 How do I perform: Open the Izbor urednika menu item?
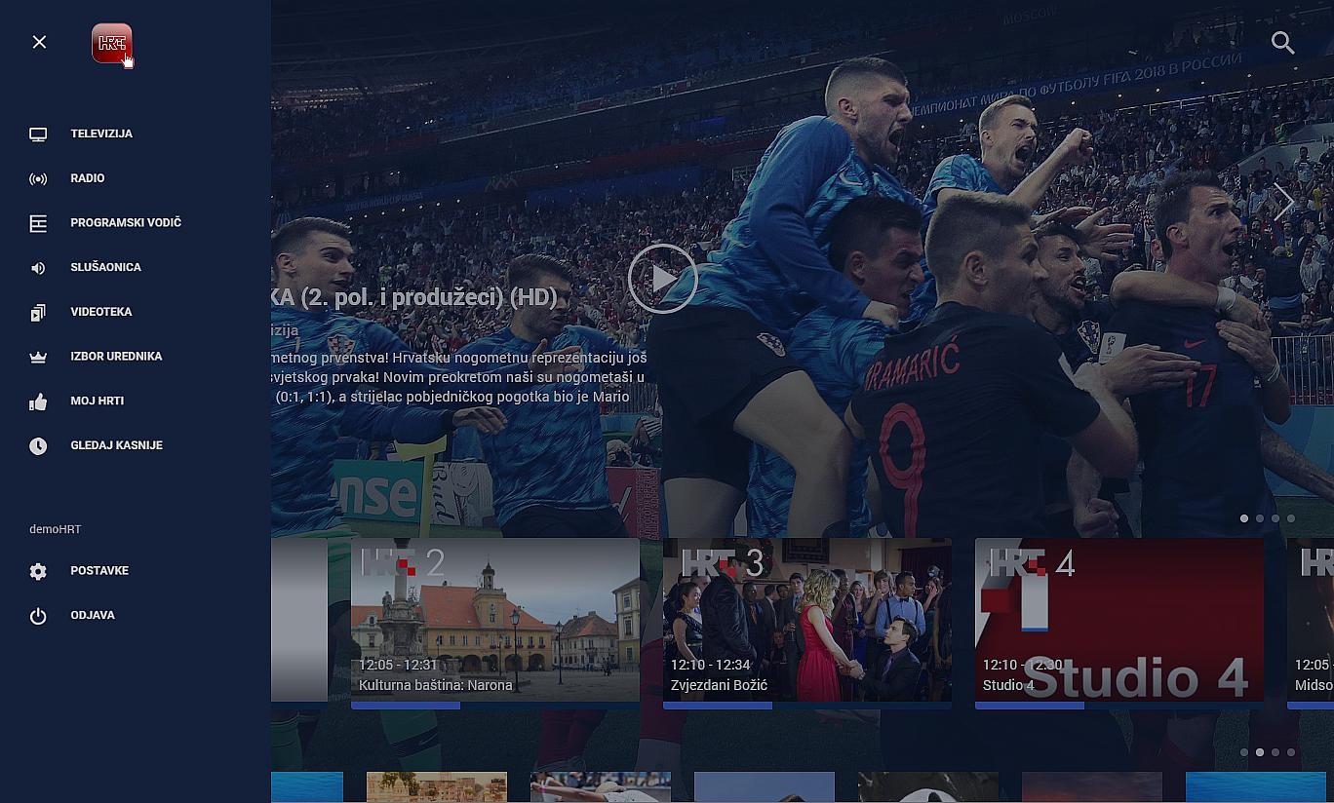pyautogui.click(x=116, y=357)
